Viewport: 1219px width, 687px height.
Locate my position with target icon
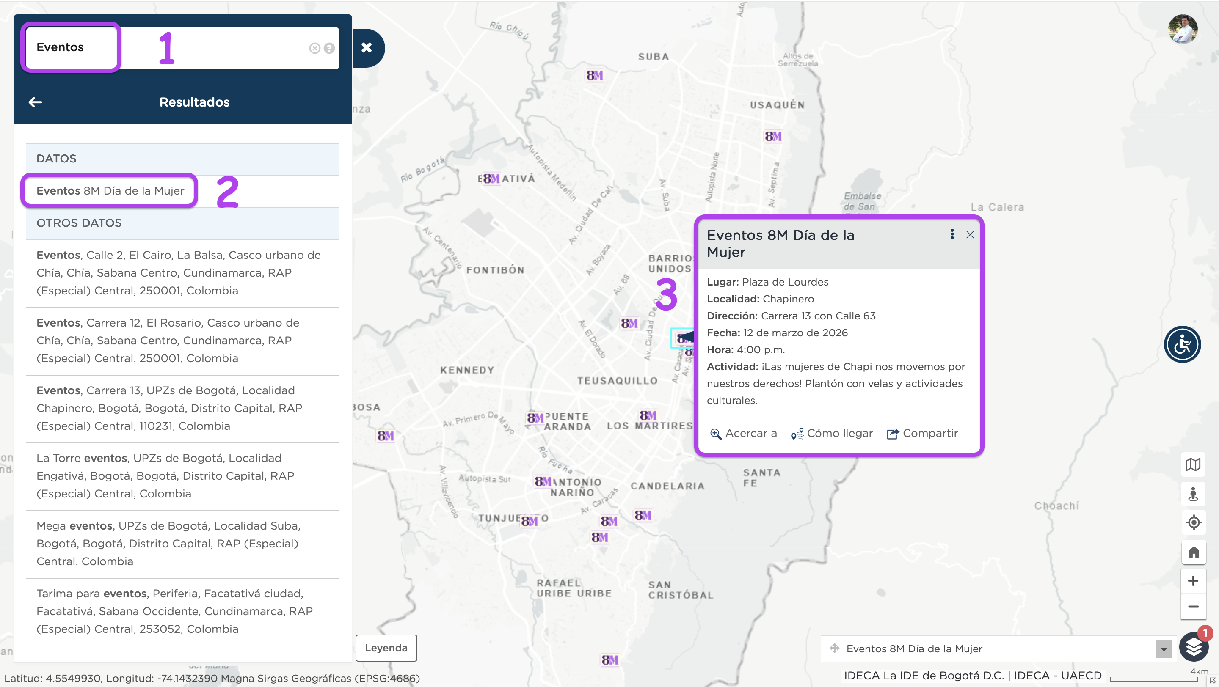(x=1193, y=522)
